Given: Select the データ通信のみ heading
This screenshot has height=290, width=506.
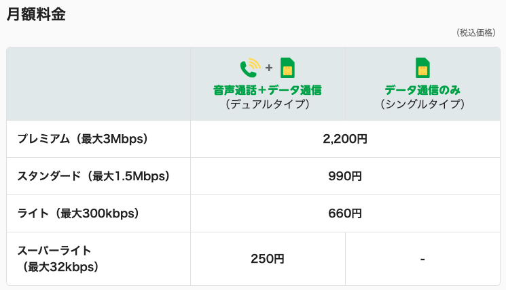Looking at the screenshot, I should (x=422, y=90).
